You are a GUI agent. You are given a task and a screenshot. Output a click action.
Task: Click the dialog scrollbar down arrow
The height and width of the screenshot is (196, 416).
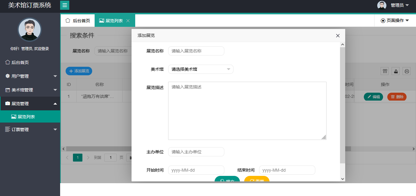pyautogui.click(x=342, y=179)
